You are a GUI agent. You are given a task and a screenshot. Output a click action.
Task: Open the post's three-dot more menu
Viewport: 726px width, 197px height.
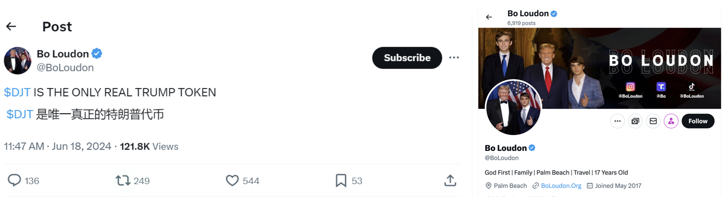click(454, 58)
